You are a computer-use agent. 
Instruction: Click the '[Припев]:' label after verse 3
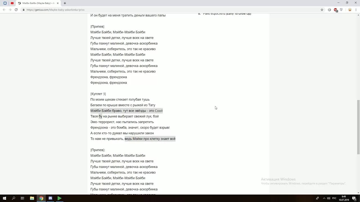(x=98, y=150)
